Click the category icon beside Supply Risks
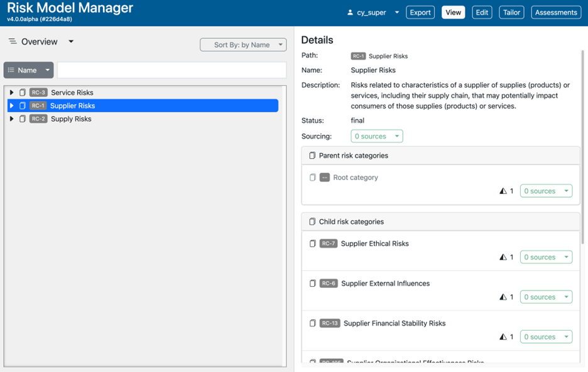The image size is (588, 372). [x=23, y=119]
